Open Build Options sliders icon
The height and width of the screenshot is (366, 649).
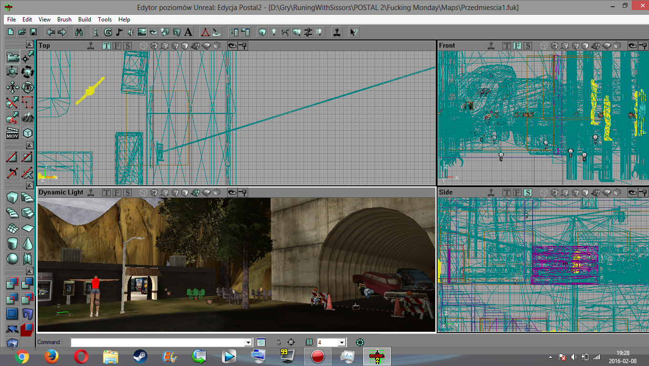click(x=308, y=32)
